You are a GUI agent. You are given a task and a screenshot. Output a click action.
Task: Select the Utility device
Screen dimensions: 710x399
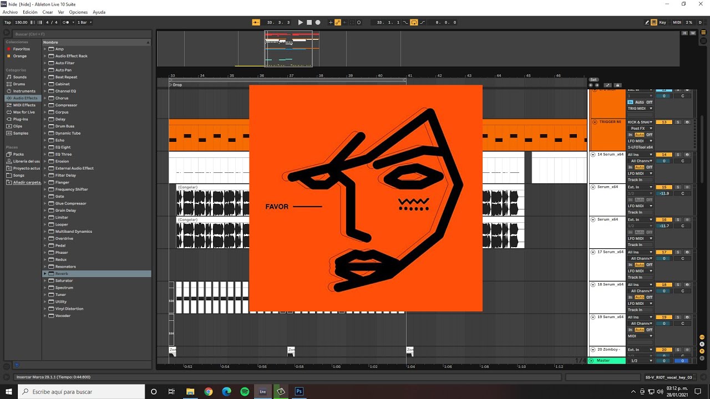(61, 301)
